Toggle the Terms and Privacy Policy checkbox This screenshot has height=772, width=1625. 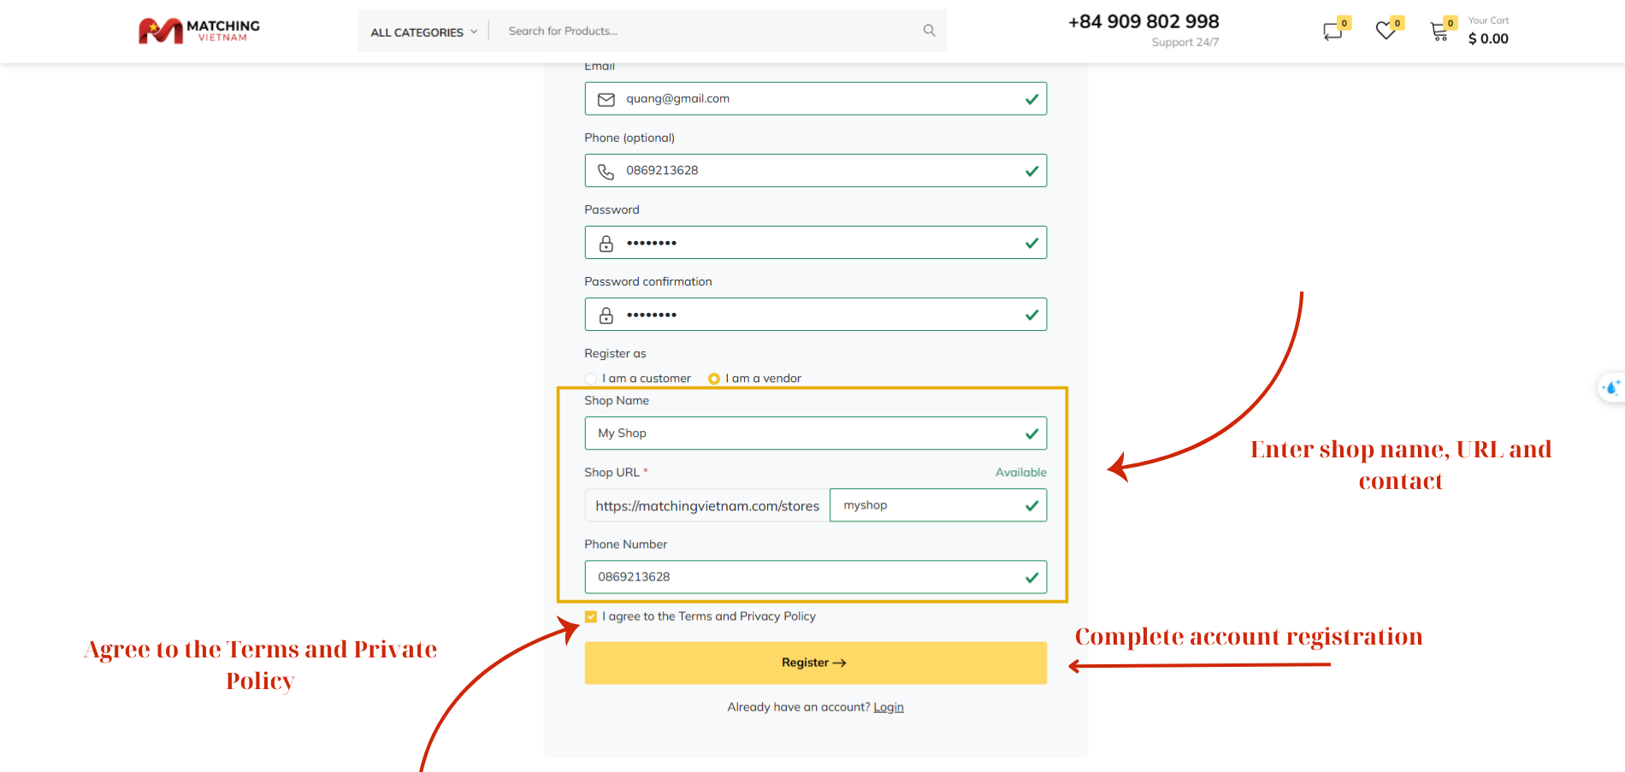[591, 616]
